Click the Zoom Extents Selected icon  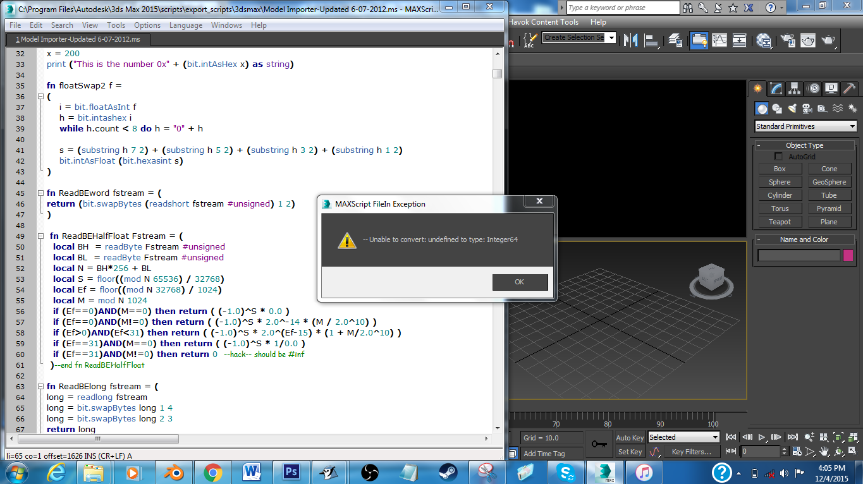point(838,437)
